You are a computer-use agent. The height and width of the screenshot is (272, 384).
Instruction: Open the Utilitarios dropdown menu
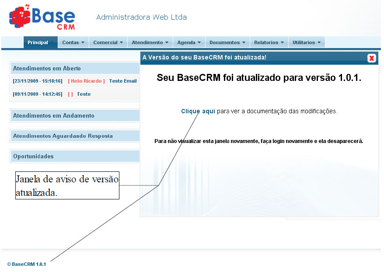coord(307,42)
